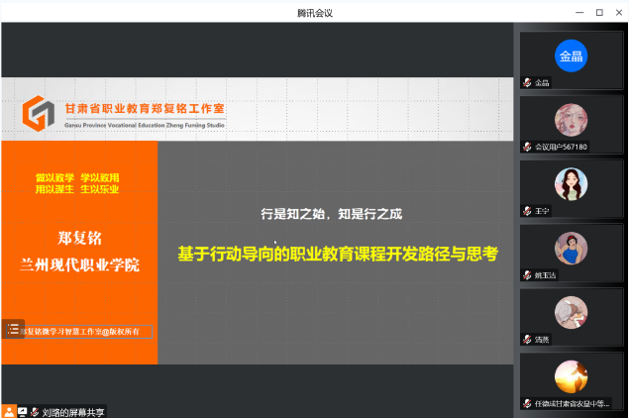The width and height of the screenshot is (629, 418).
Task: Select the sunset avatar participant tile
Action: [571, 376]
